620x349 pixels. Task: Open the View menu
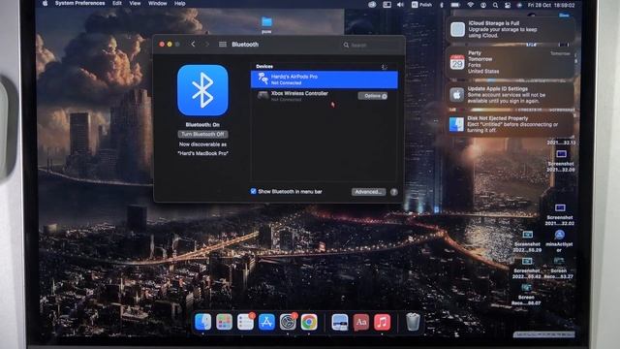click(x=135, y=3)
